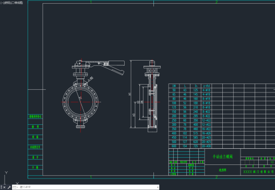Screen dimensions: 275x190
Task: Select DN 600 table row cell
Action: (x=174, y=146)
